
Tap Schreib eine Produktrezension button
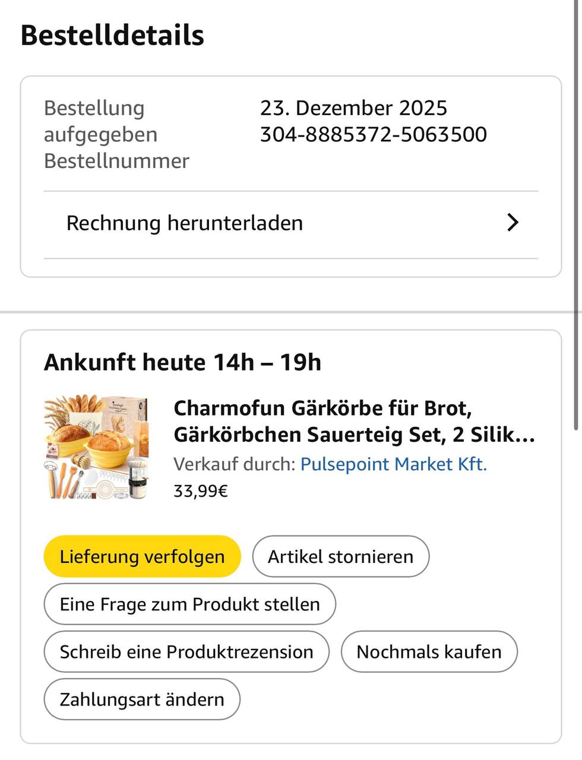[186, 652]
